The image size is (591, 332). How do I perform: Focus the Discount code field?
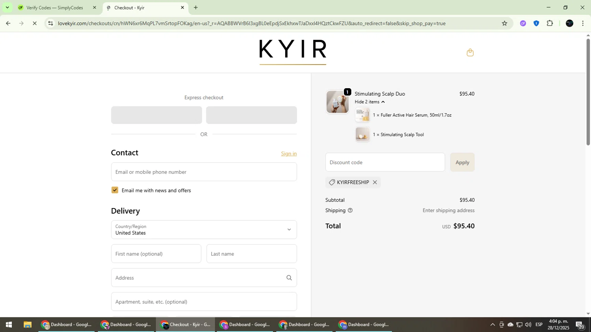[385, 162]
